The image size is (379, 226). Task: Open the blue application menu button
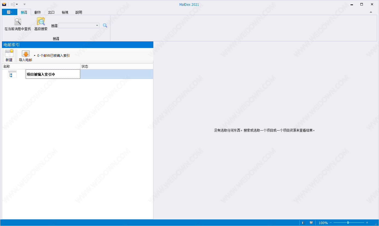pyautogui.click(x=10, y=12)
